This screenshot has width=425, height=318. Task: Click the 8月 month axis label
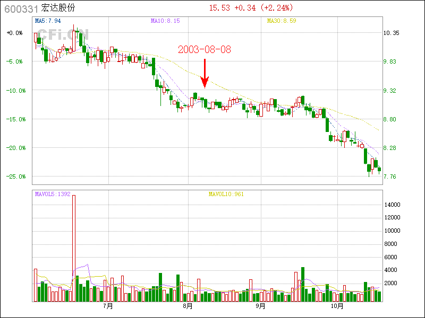(x=188, y=306)
